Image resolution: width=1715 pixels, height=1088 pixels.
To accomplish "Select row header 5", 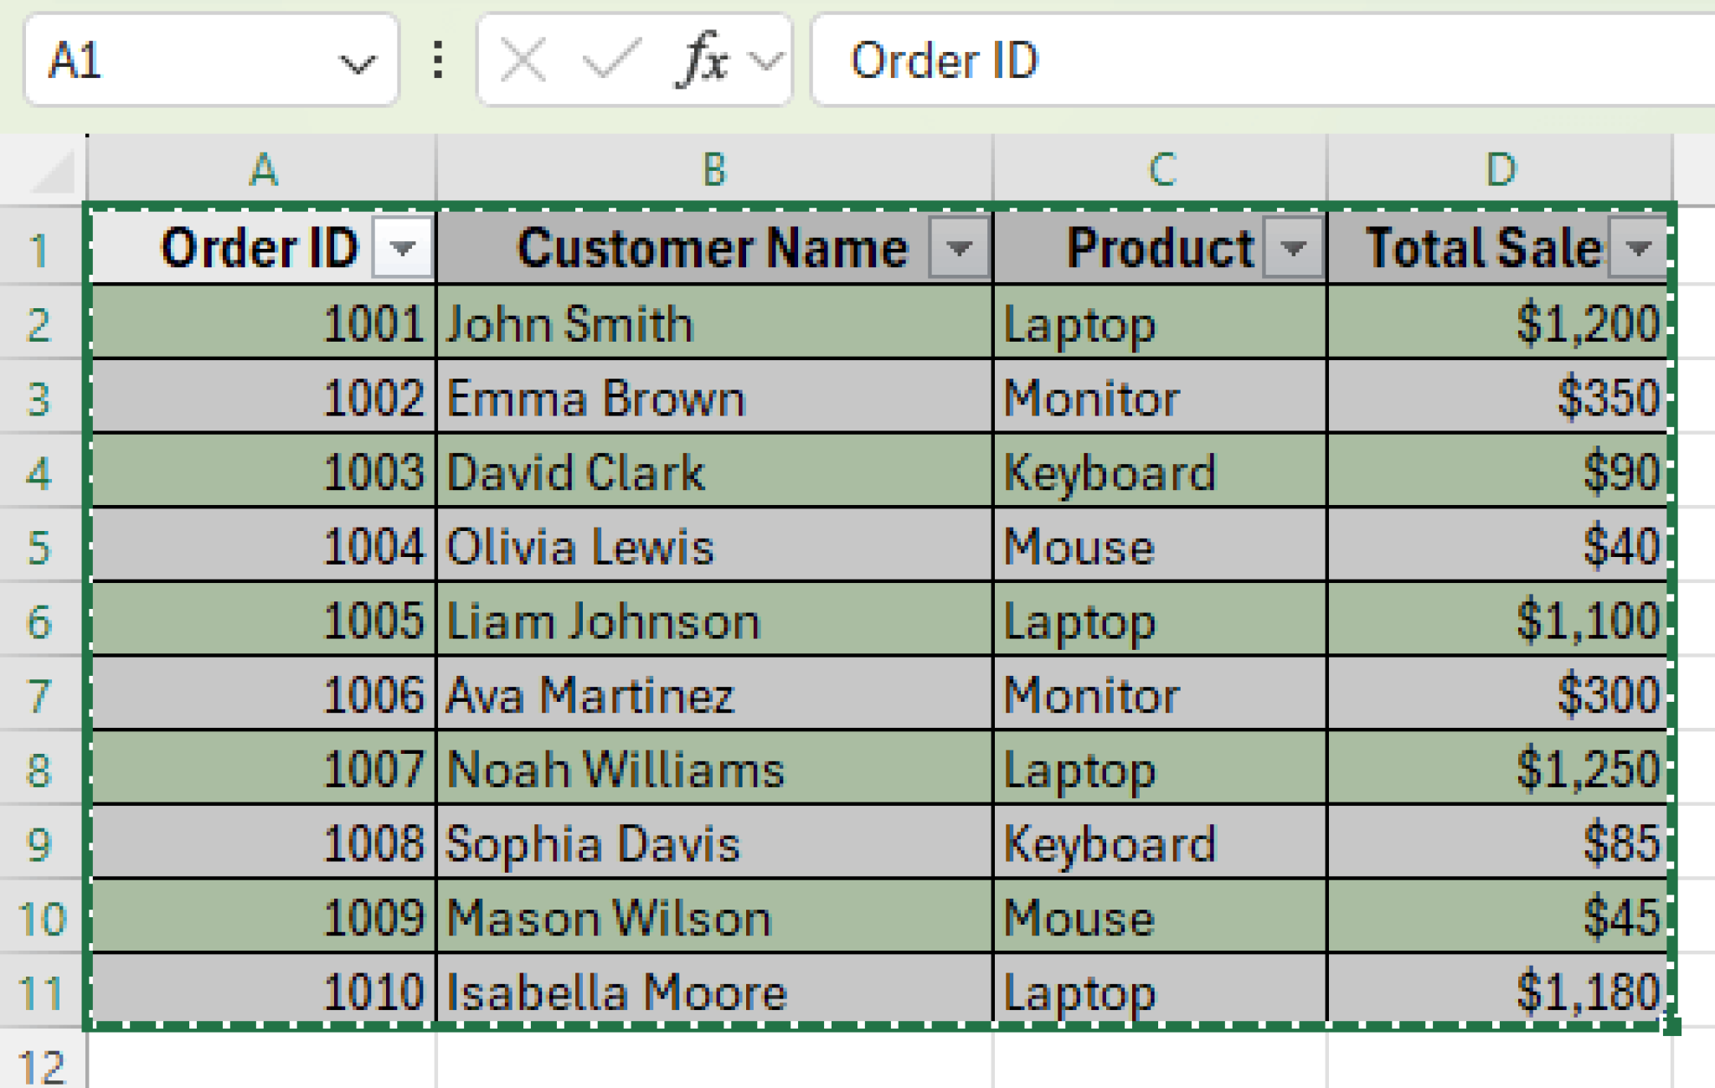I will pyautogui.click(x=42, y=547).
